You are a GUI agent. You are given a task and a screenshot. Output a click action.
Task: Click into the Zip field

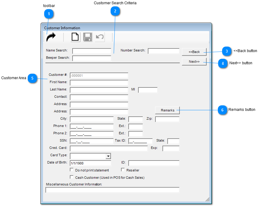pos(167,119)
